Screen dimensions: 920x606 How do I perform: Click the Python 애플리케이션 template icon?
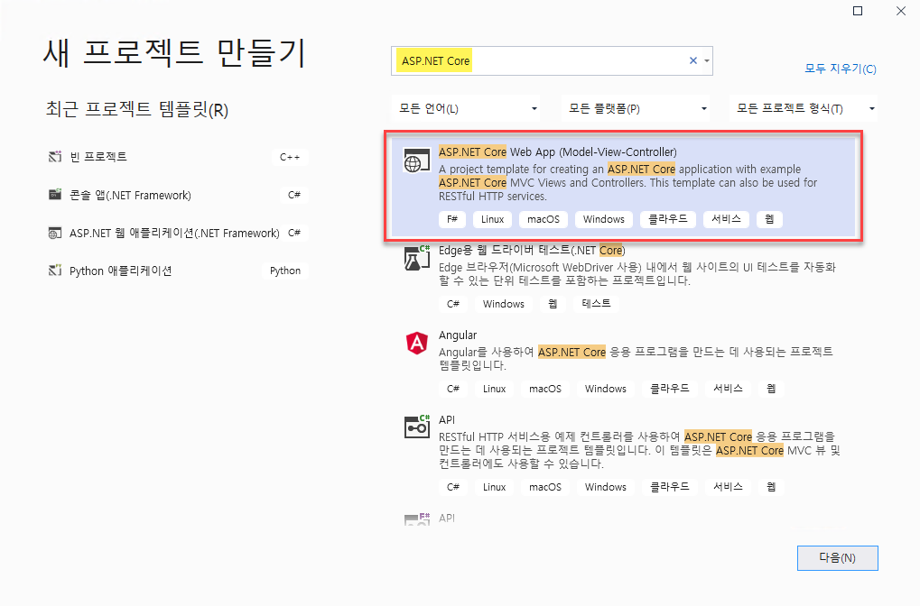point(54,271)
